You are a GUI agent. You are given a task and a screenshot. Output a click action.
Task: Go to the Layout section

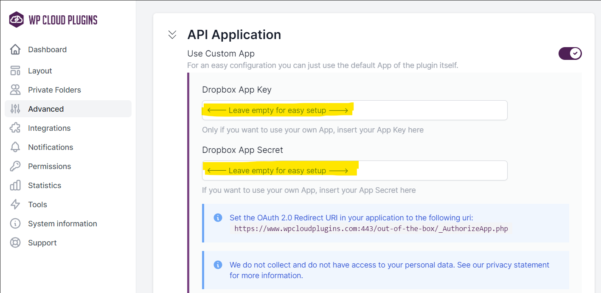(x=68, y=70)
